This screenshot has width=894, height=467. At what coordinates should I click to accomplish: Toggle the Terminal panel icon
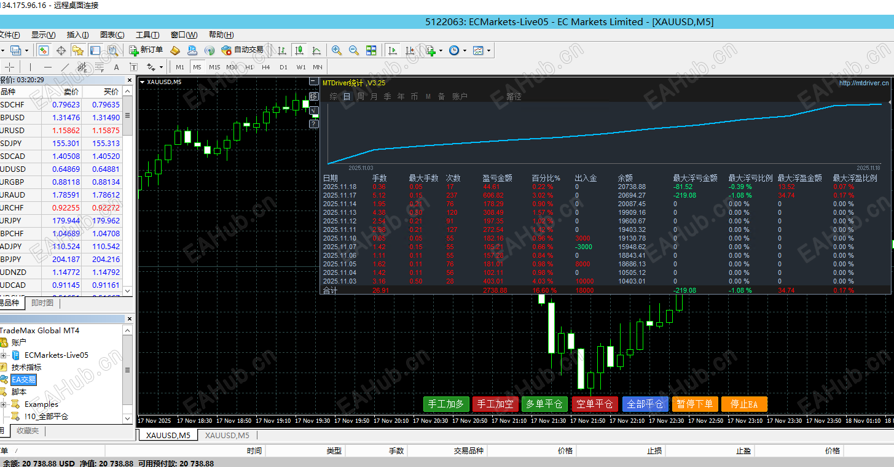pos(95,50)
